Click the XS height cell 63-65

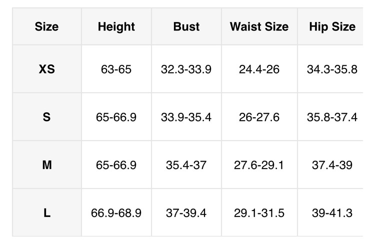116,69
